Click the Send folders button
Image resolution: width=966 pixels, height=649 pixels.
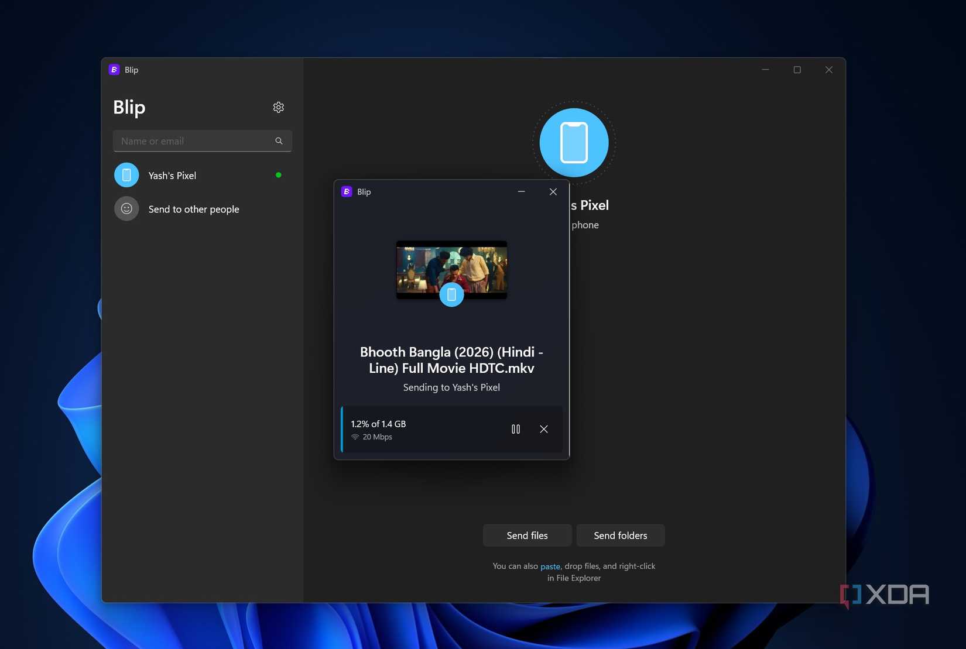coord(621,535)
